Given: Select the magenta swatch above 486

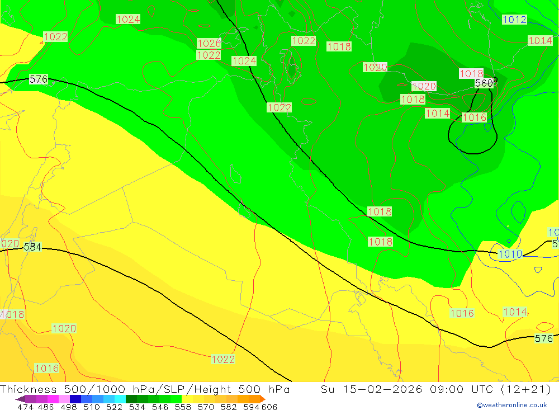Looking at the screenshot, I should coord(53,399).
